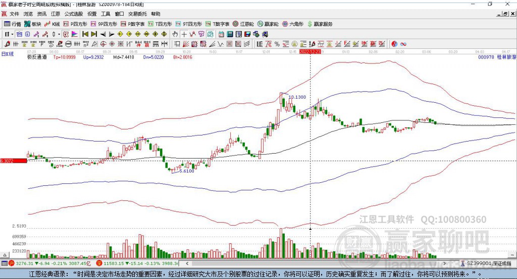Viewport: 517px width, 279px height.
Task: Jump to last bar icon
Action: coord(93,34)
